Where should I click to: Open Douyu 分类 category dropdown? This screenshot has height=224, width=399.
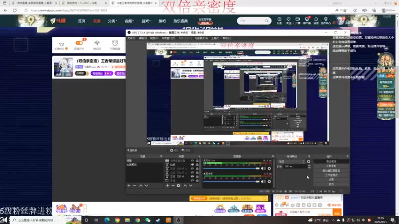(x=112, y=21)
